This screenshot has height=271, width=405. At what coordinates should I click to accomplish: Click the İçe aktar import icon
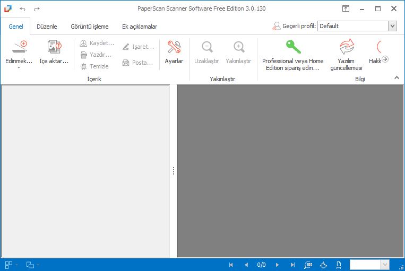[54, 47]
